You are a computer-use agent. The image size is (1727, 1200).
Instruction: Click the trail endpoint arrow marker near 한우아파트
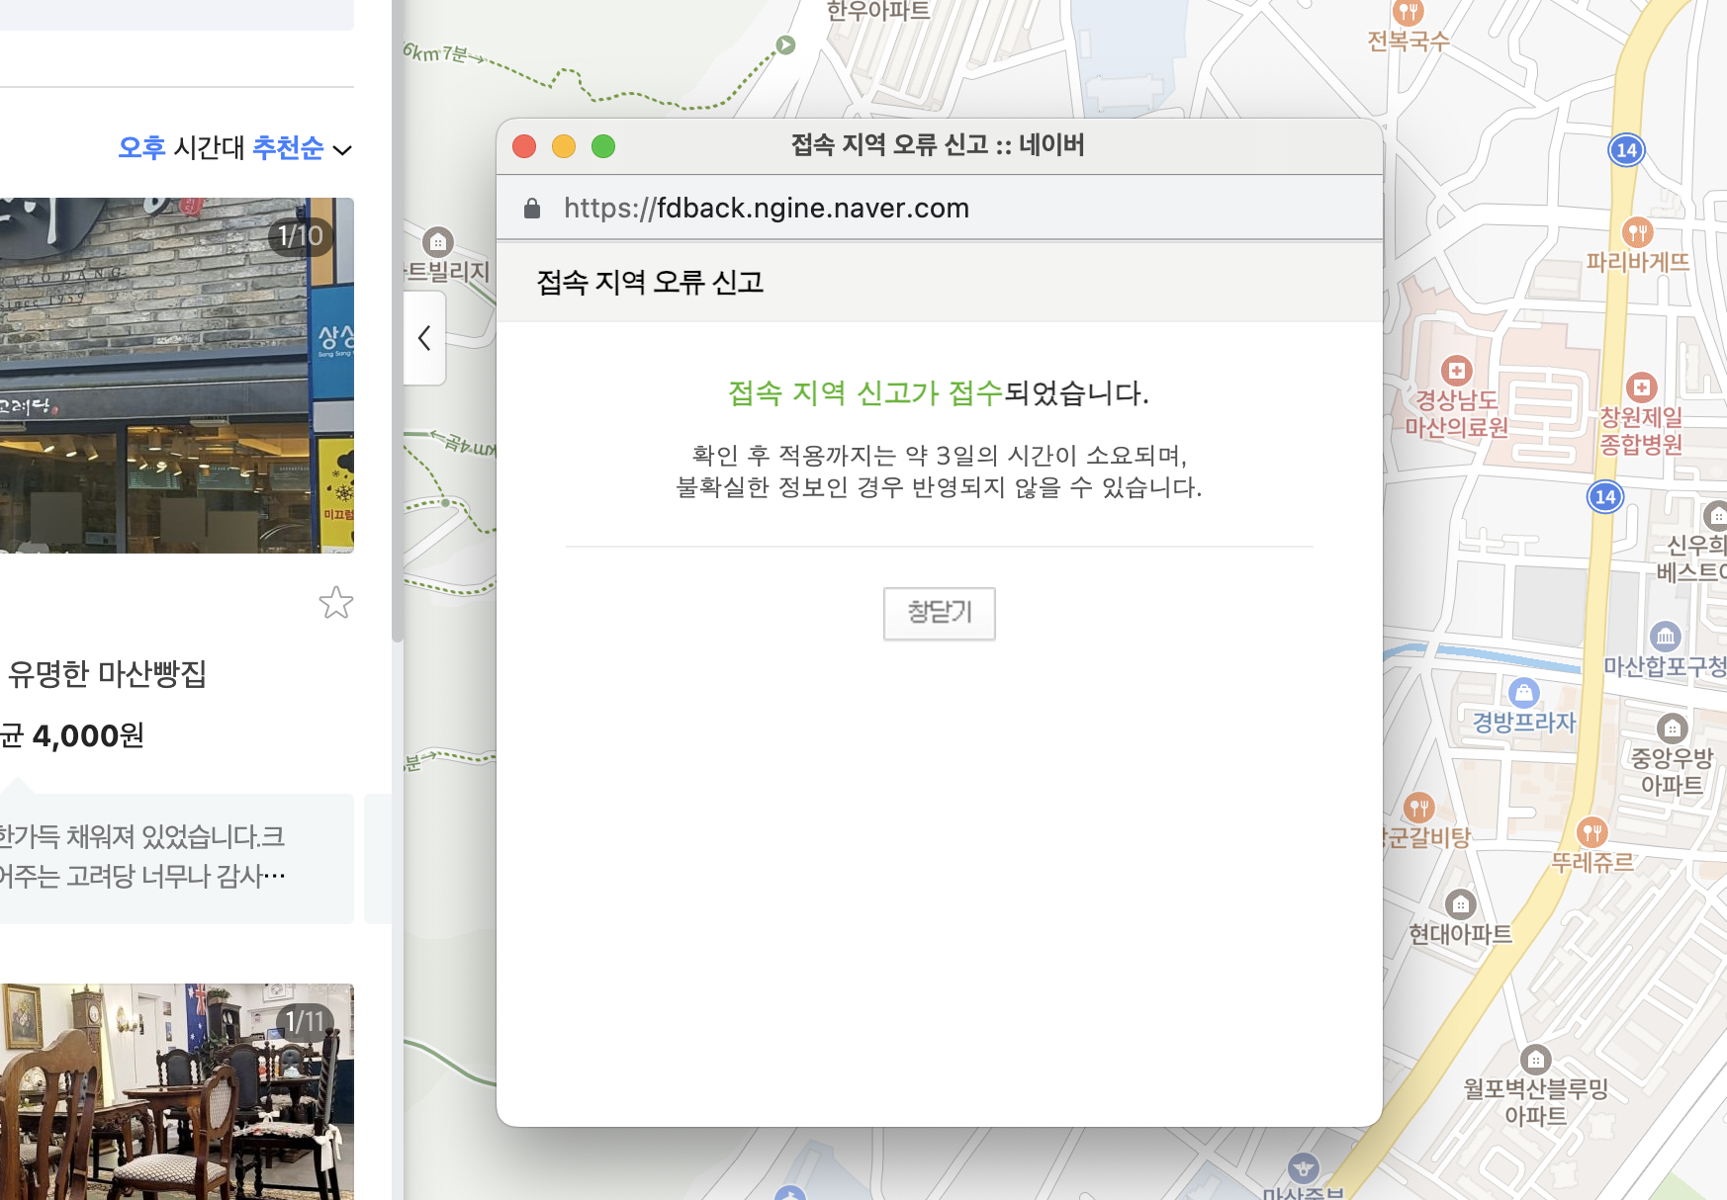(x=785, y=44)
